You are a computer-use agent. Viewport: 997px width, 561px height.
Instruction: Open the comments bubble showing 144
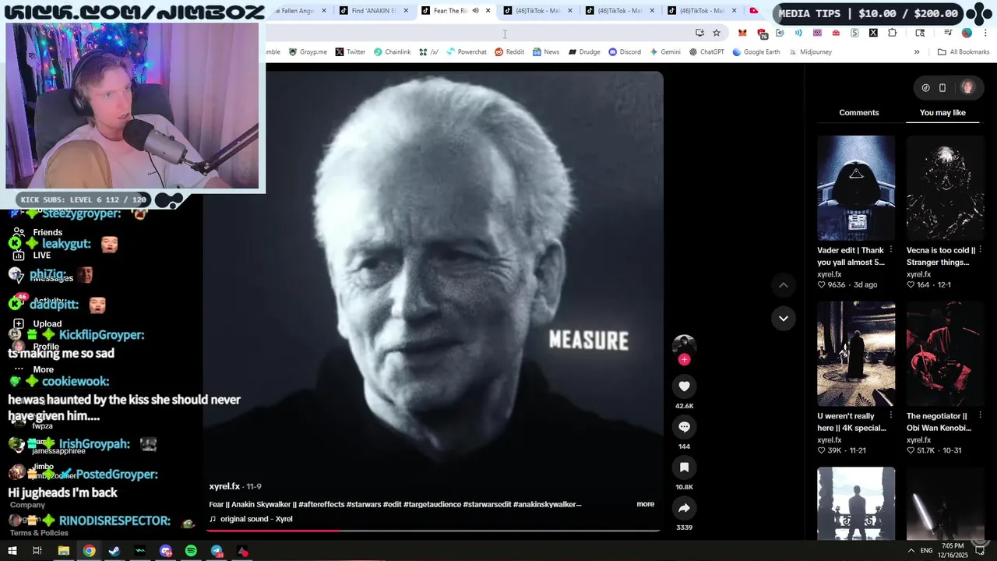tap(684, 427)
